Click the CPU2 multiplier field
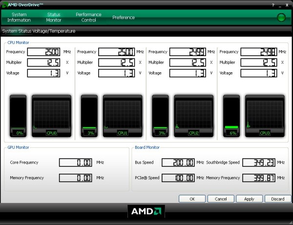The height and width of the screenshot is (225, 293). pos(188,62)
